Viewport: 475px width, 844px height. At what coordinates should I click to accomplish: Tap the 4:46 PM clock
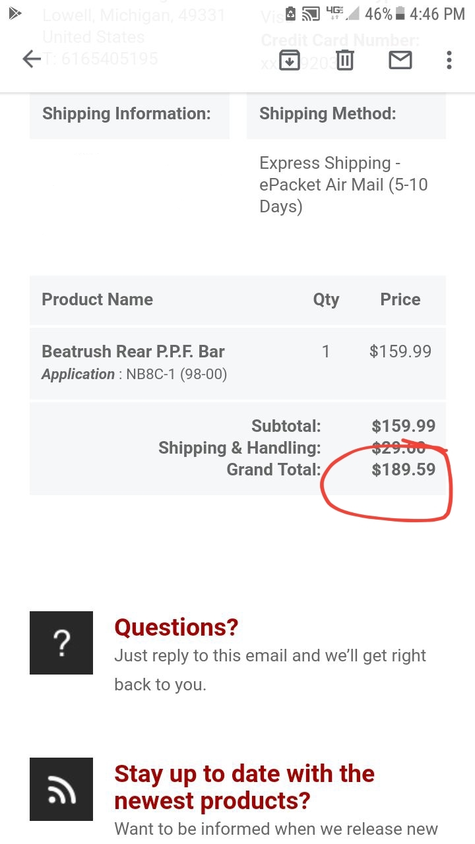[437, 14]
